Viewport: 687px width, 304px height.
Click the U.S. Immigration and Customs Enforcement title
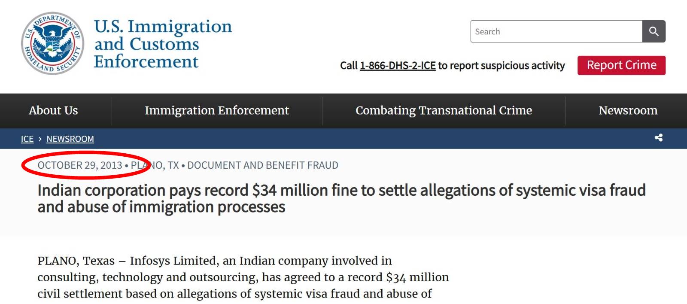[x=163, y=44]
